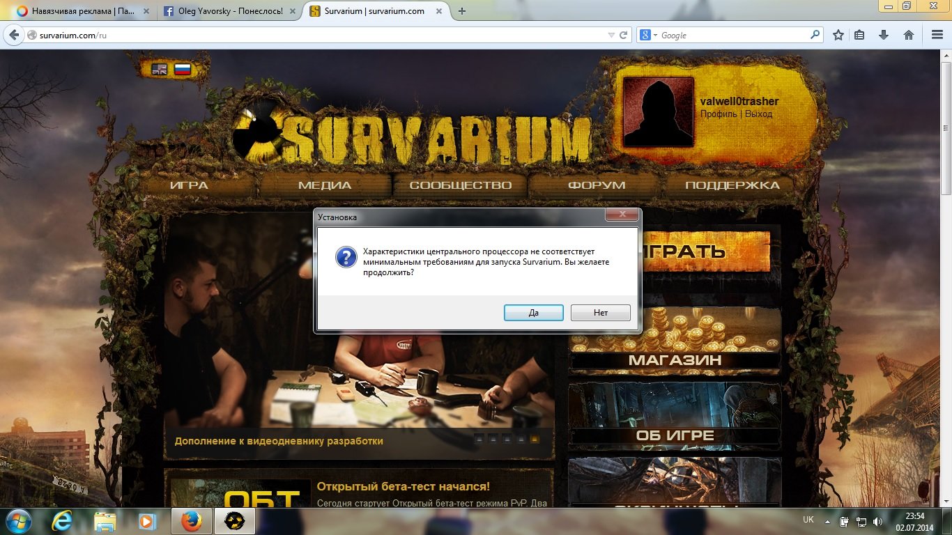952x535 pixels.
Task: Open the Дополнение к видеодневнику разработки caption
Action: (279, 441)
